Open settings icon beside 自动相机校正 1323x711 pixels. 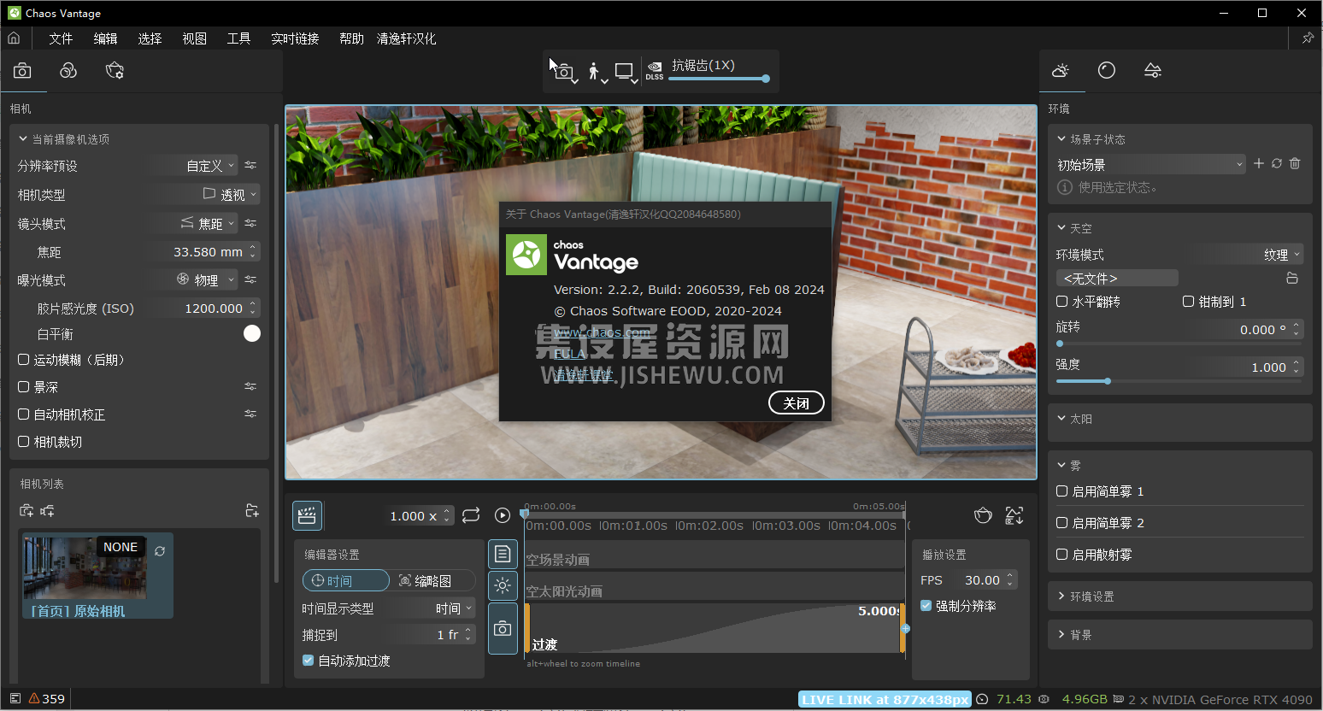250,414
